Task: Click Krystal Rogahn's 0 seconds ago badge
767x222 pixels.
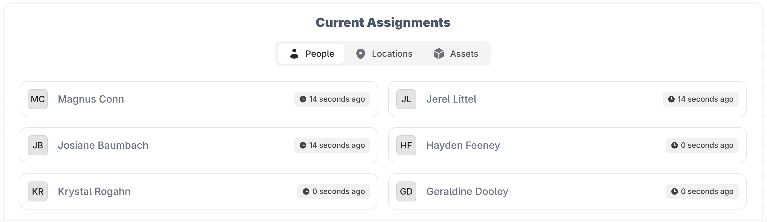Action: point(334,191)
